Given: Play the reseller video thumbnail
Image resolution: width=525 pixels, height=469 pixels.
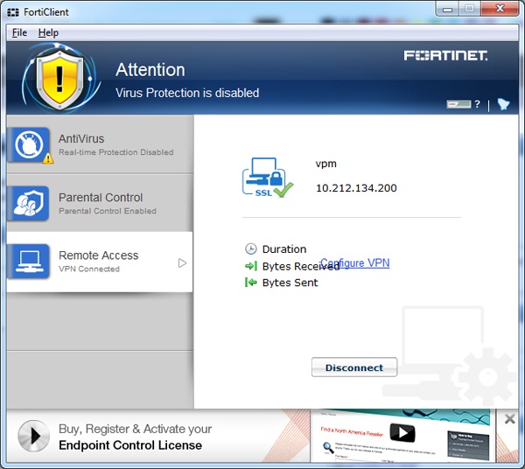Looking at the screenshot, I should pyautogui.click(x=402, y=433).
